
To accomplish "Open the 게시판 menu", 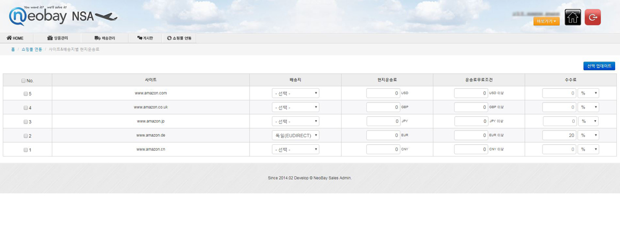I will click(x=145, y=38).
